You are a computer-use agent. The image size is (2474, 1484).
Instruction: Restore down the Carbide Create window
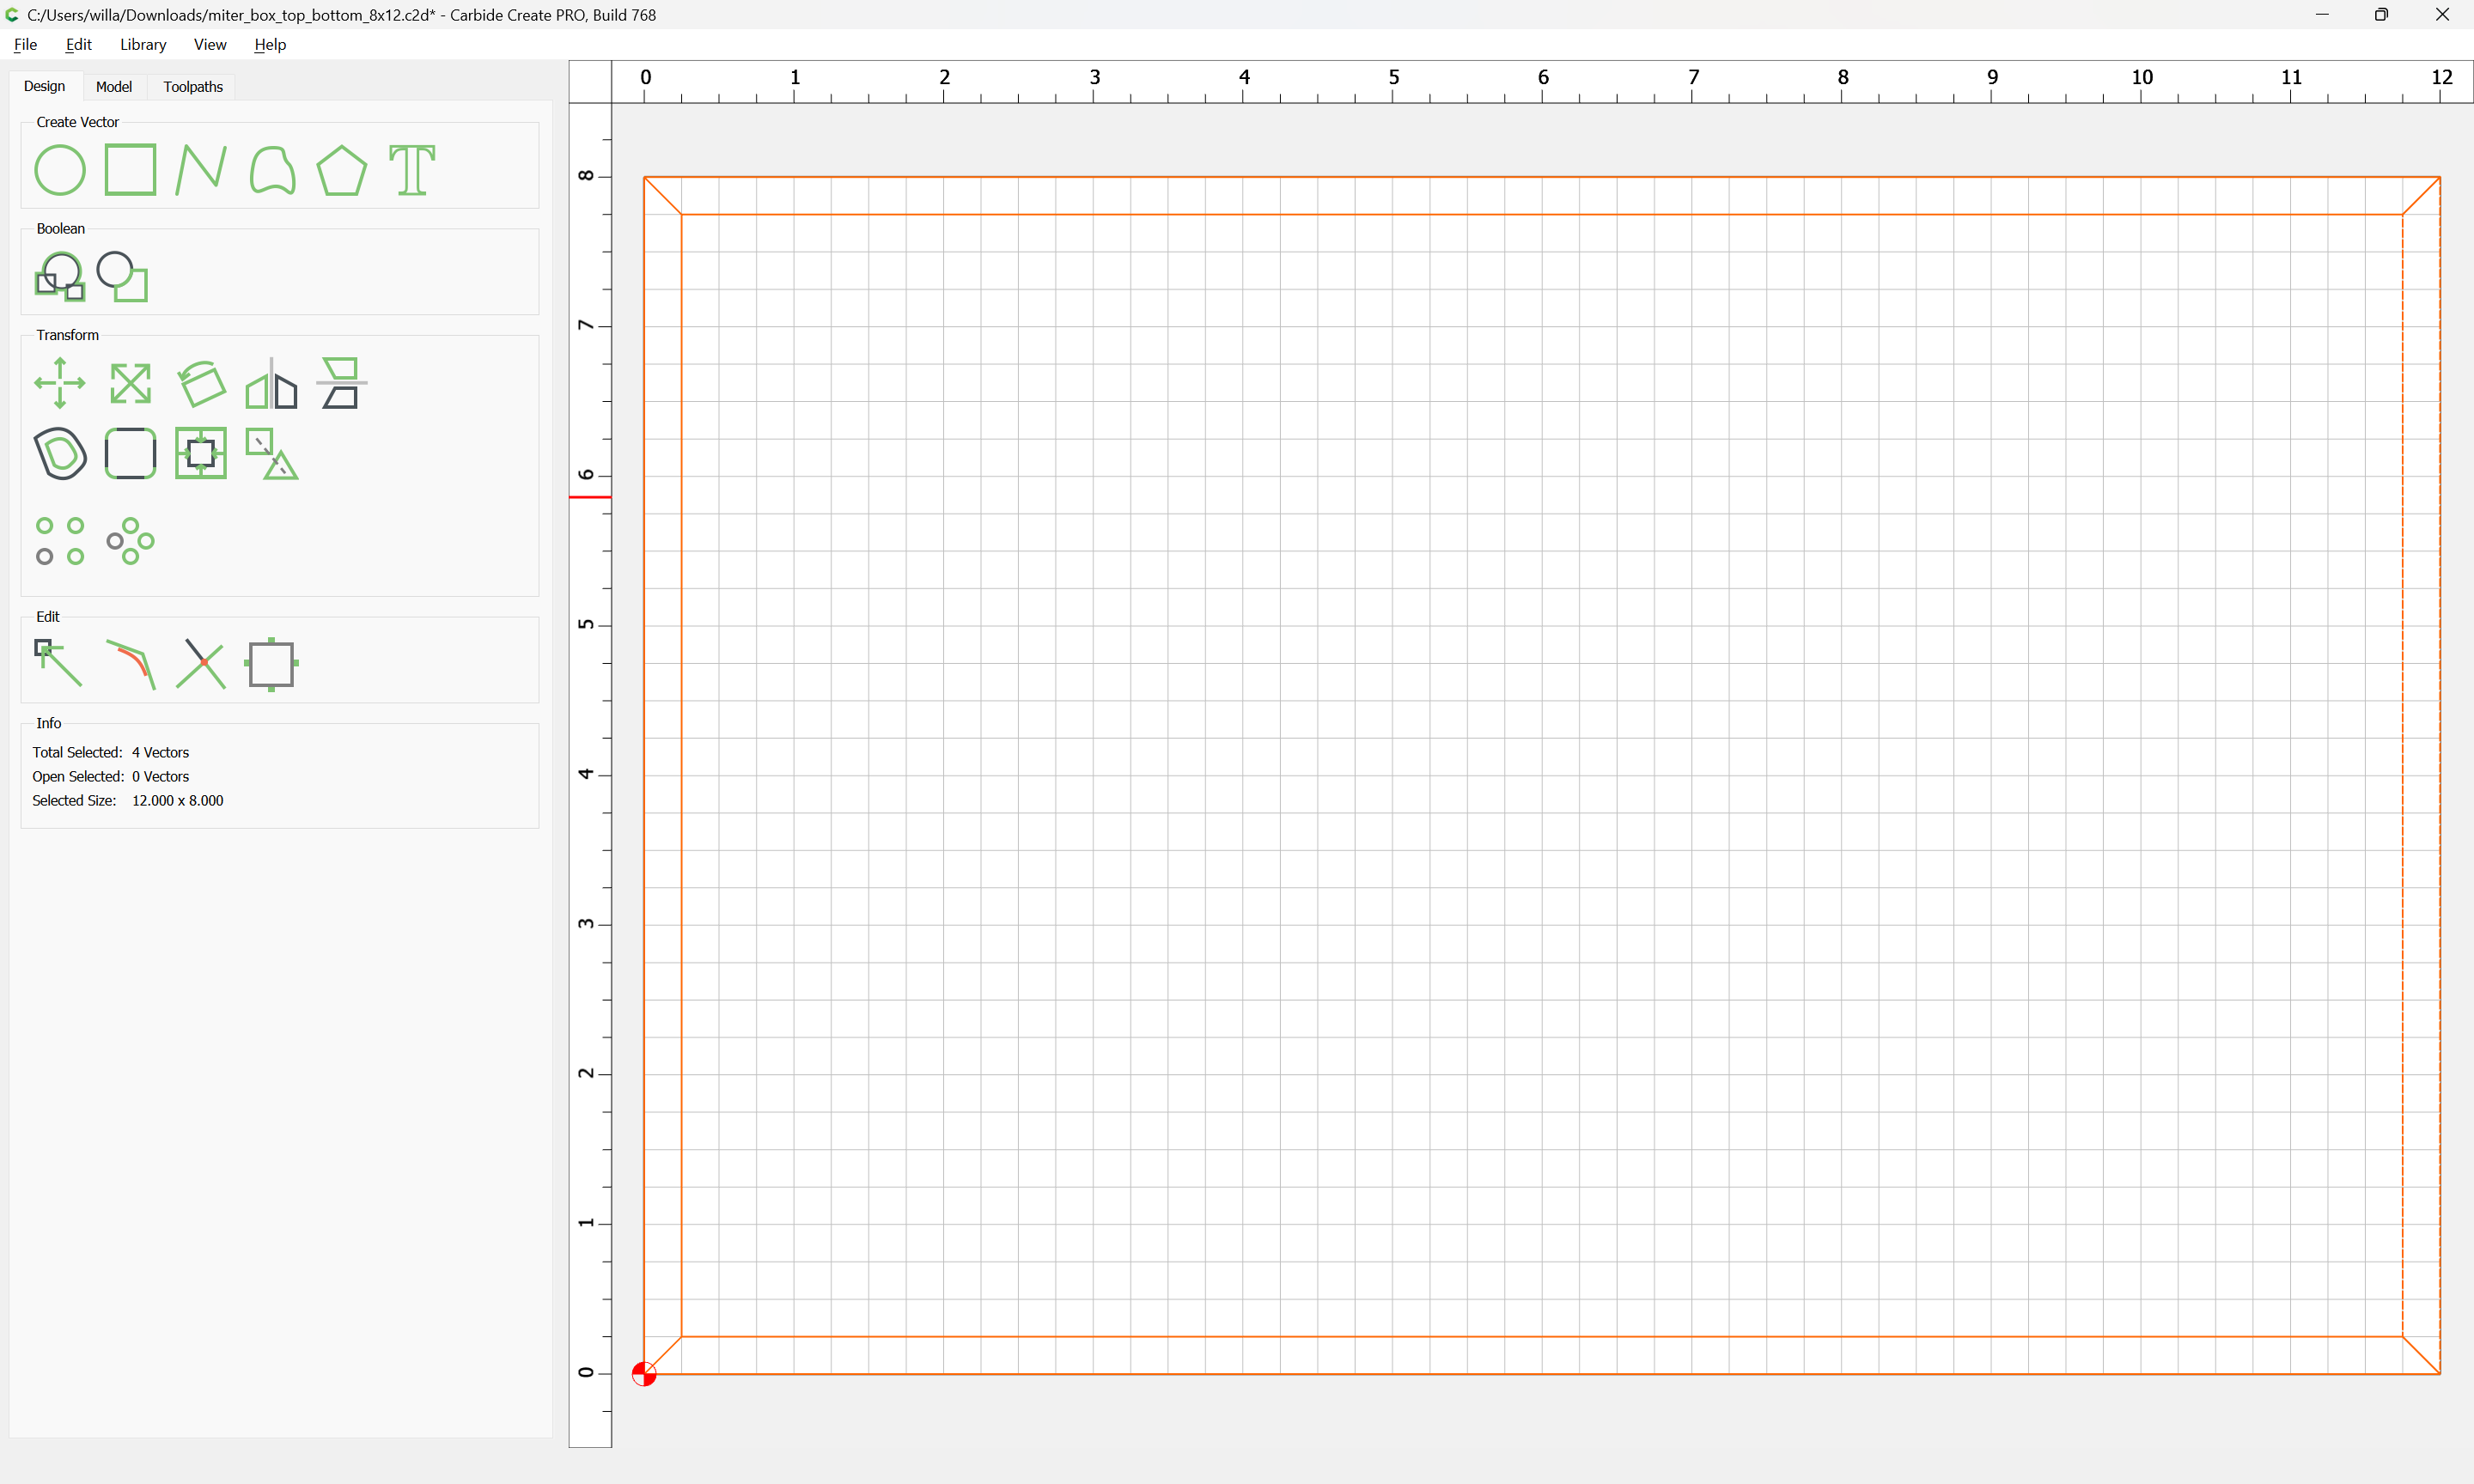(x=2381, y=15)
